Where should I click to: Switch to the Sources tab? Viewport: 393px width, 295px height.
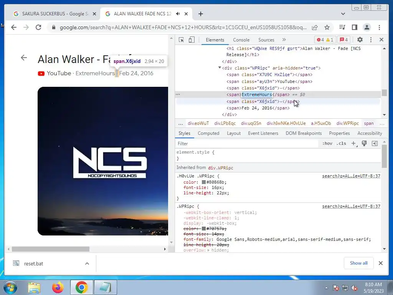[266, 40]
